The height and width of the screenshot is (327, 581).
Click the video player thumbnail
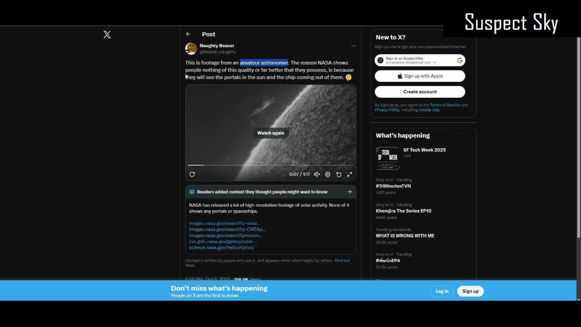(271, 133)
